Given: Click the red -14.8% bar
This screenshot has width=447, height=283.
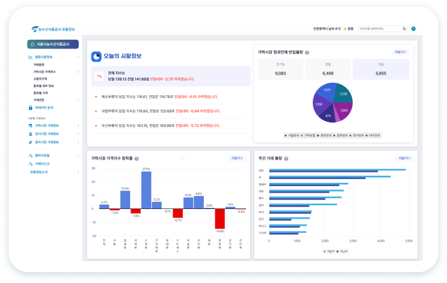Looking at the screenshot, I should pyautogui.click(x=220, y=219).
